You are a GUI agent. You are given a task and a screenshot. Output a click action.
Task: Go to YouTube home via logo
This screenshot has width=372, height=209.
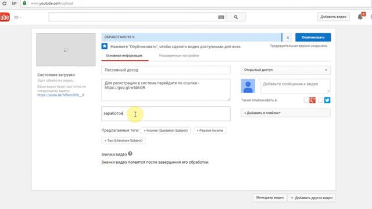click(5, 17)
